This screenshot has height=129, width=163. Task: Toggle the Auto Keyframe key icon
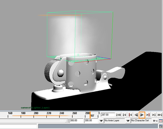pos(155,121)
